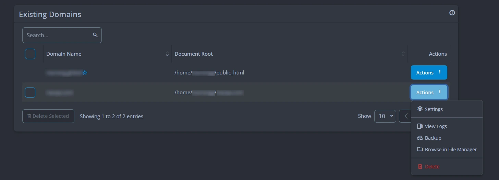Click the Delete Selected button
Viewport: 499px width, 180px height.
pos(48,116)
